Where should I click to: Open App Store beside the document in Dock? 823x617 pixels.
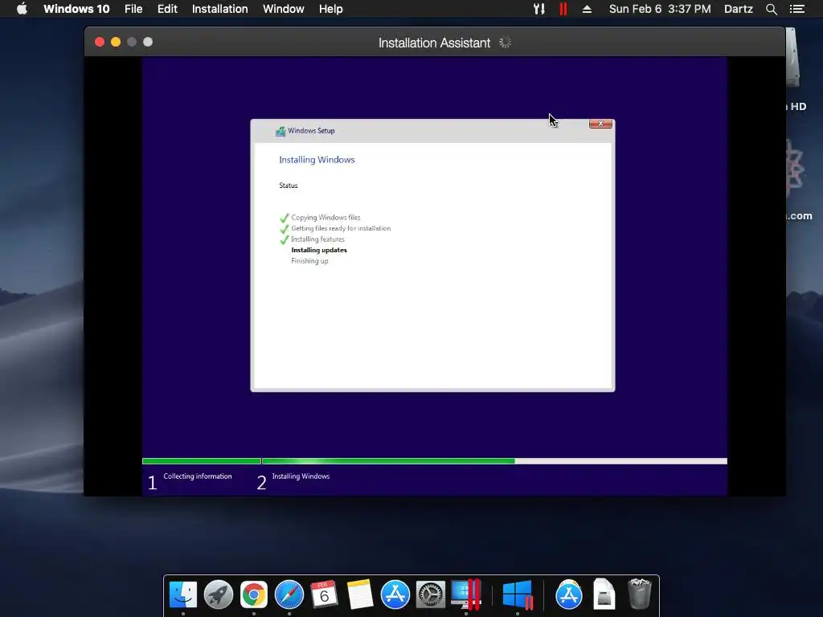[569, 595]
